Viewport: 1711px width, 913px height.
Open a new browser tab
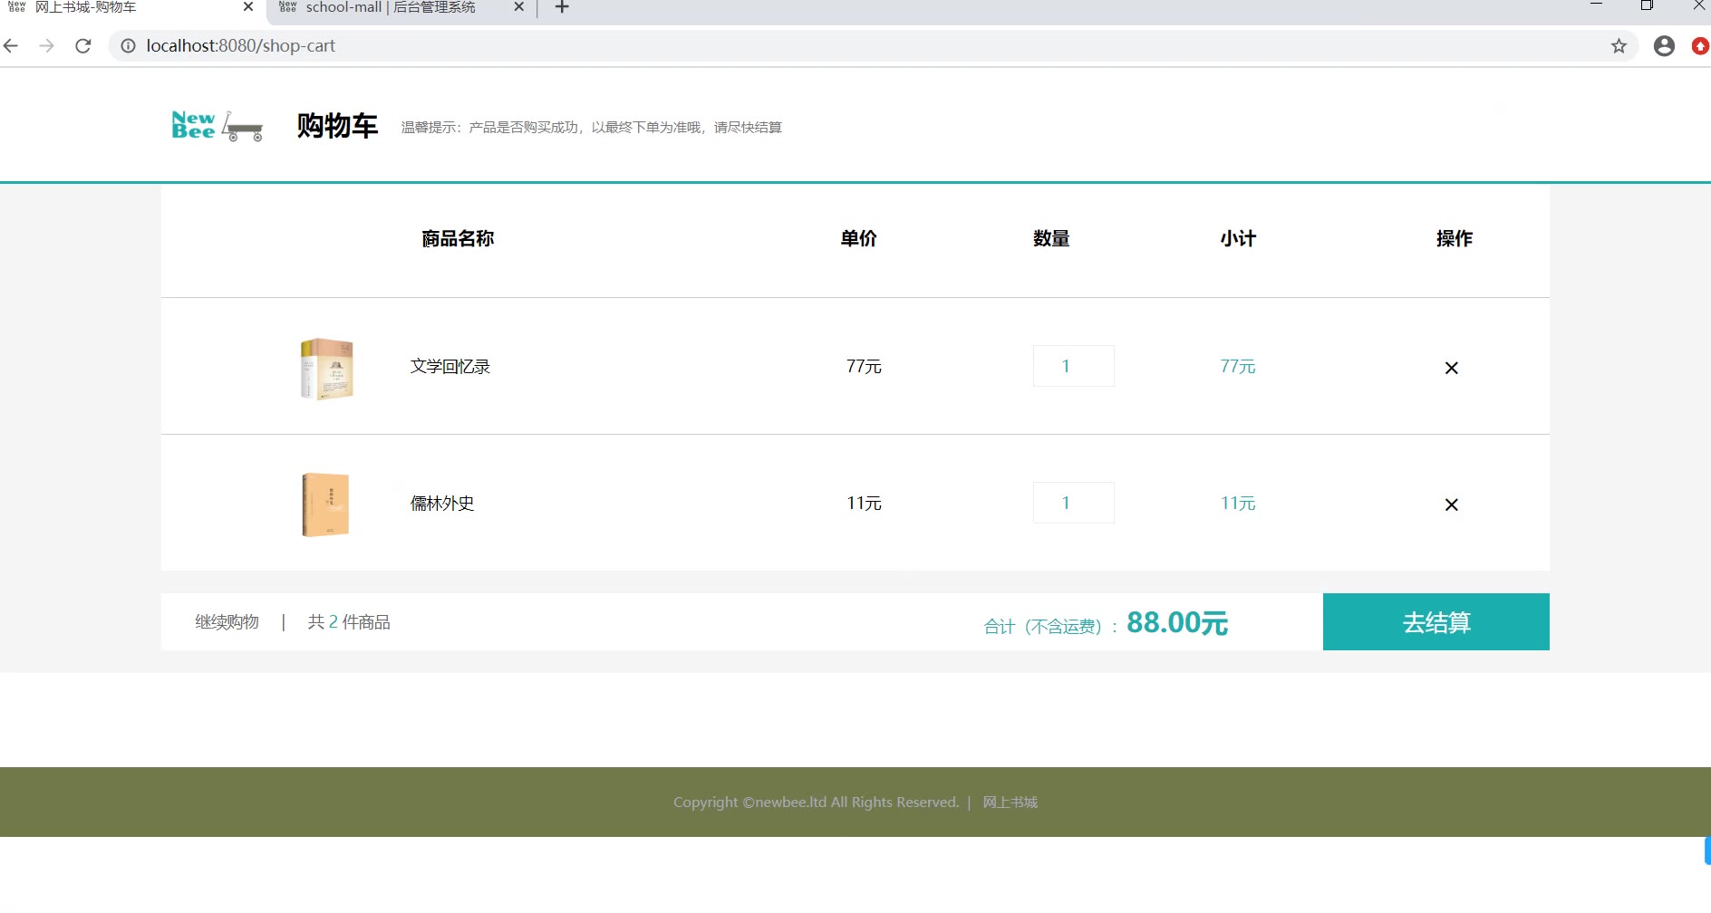(x=562, y=8)
